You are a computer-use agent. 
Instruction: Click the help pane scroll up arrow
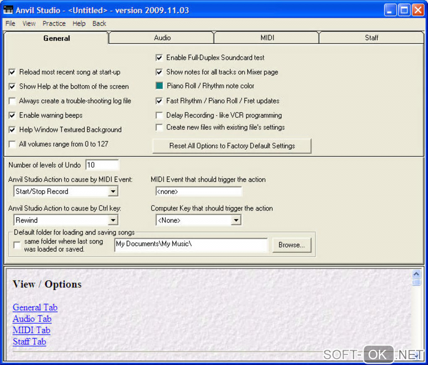point(416,274)
